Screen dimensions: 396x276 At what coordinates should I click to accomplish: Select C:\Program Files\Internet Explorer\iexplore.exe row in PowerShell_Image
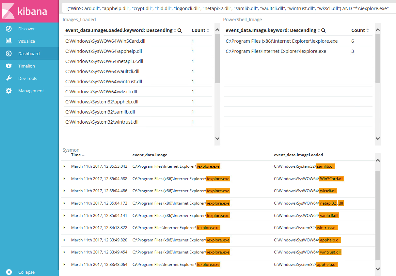tap(298, 51)
